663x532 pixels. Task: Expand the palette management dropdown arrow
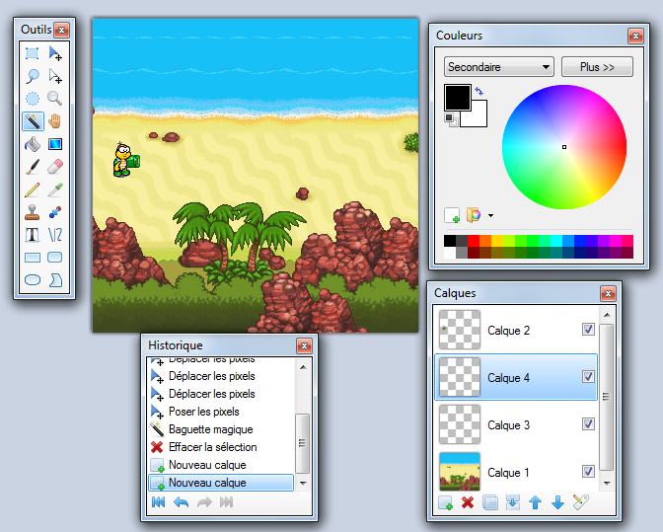[x=490, y=215]
